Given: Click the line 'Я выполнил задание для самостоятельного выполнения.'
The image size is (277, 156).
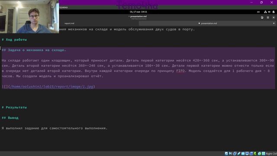Looking at the screenshot, I should pos(55,128).
